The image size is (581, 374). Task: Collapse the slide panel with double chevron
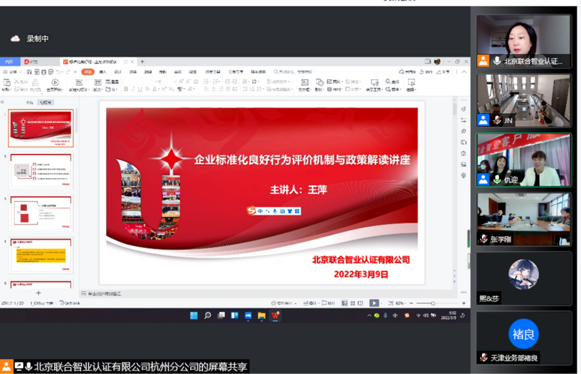(x=3, y=102)
